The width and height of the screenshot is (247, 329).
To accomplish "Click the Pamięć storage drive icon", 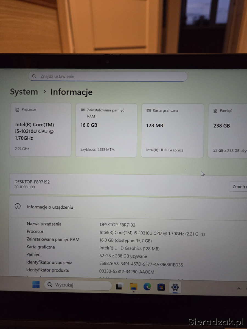I will [x=215, y=111].
